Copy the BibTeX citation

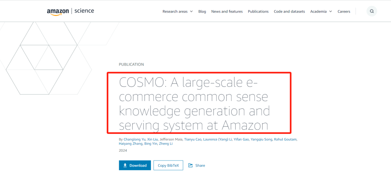[168, 165]
